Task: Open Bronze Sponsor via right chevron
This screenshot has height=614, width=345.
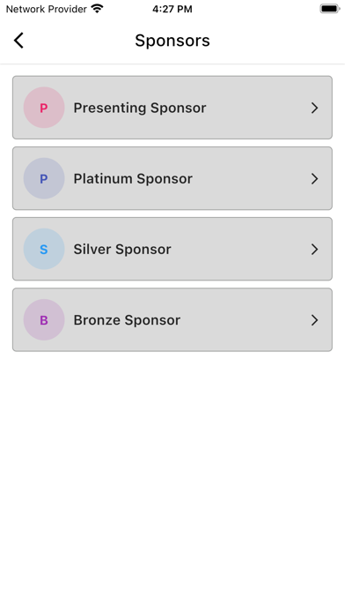Action: pyautogui.click(x=314, y=320)
